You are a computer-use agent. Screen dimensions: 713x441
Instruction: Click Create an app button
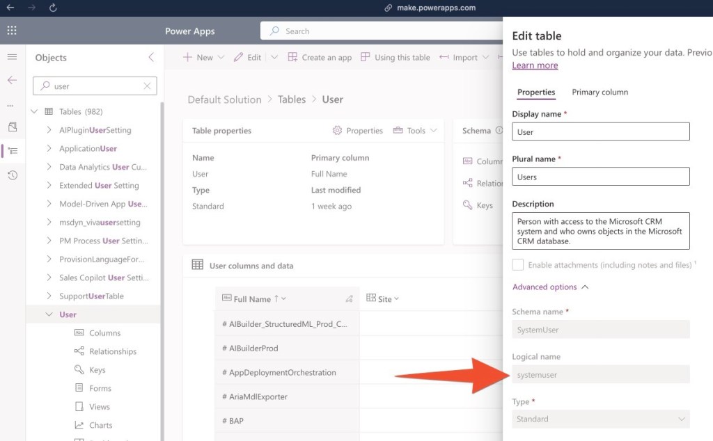coord(320,58)
